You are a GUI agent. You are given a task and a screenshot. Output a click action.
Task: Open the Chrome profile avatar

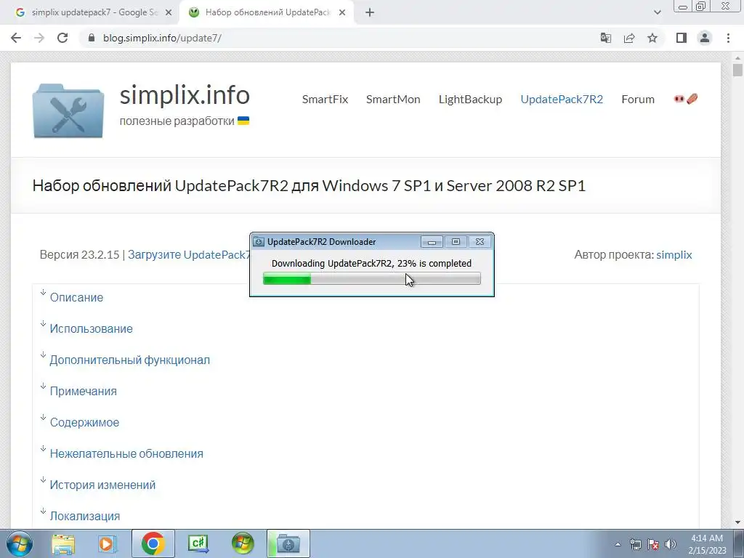click(x=705, y=38)
